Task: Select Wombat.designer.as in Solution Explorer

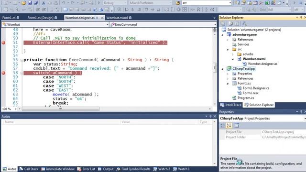Action: tap(262, 64)
